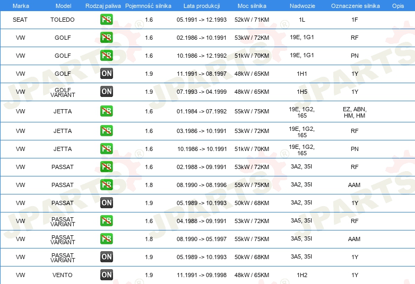Click petrol icon in PASSAT VARIANT 04.1988 row
Screen dimensions: 415x284
point(106,221)
